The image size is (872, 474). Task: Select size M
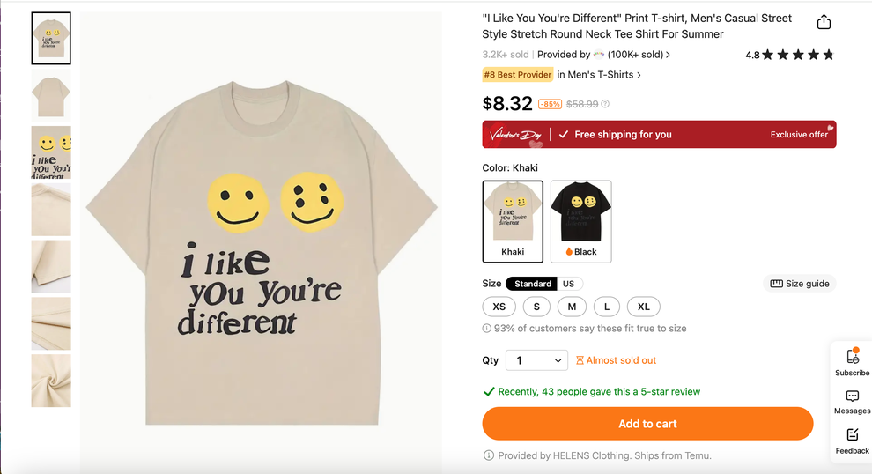pos(572,307)
